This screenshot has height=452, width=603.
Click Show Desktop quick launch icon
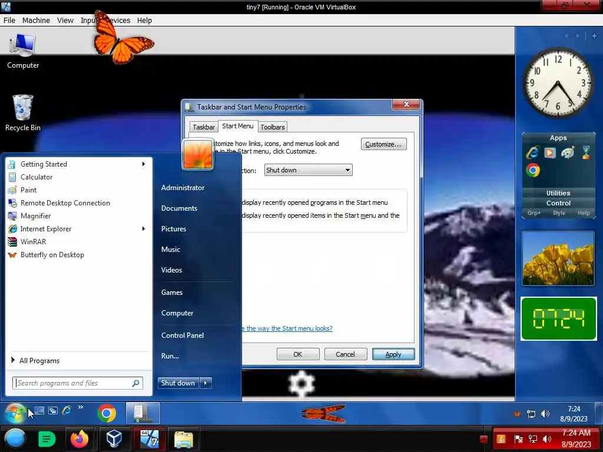39,410
